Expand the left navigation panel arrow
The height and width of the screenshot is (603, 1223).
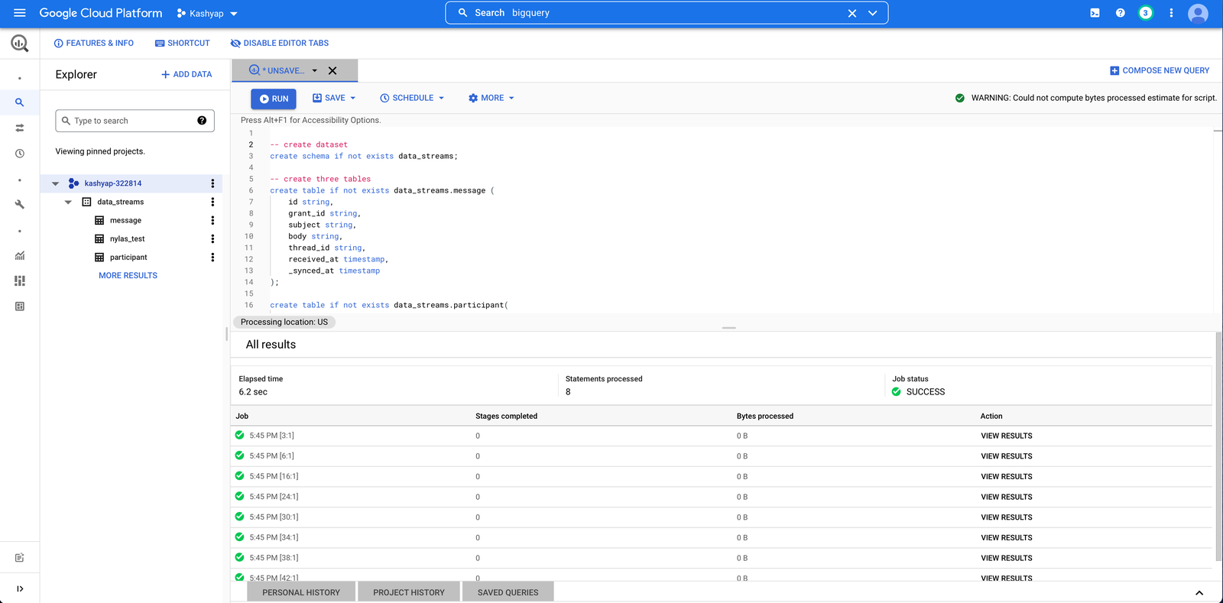coord(20,588)
